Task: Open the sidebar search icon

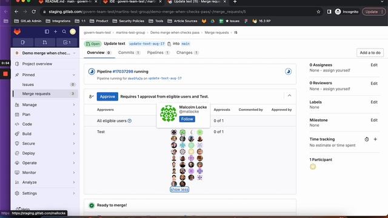Action: pyautogui.click(x=64, y=31)
